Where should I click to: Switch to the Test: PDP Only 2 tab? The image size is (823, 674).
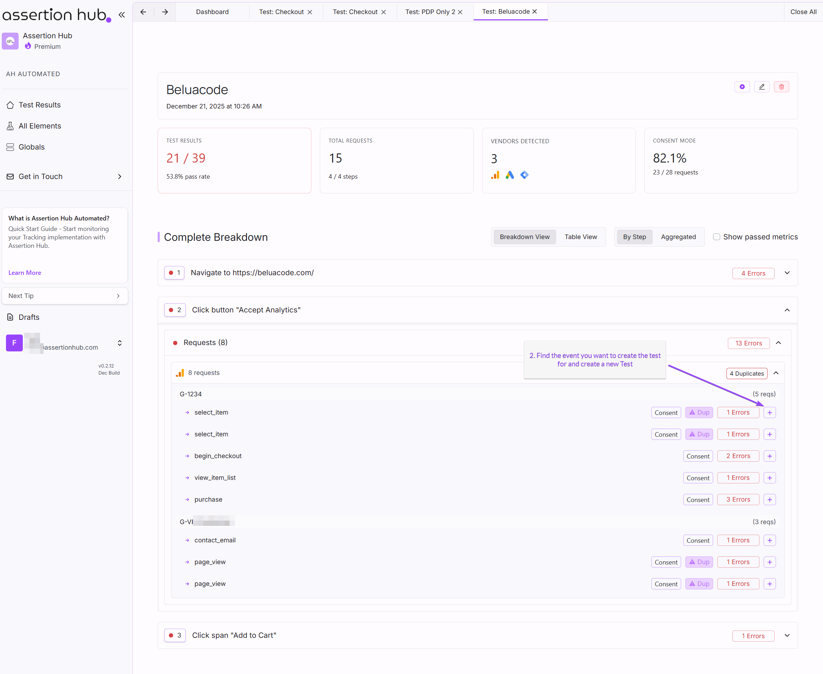pos(429,12)
